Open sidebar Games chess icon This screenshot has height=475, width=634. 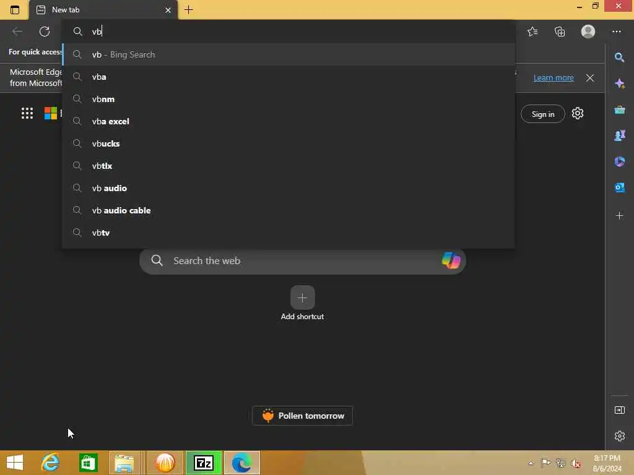619,135
